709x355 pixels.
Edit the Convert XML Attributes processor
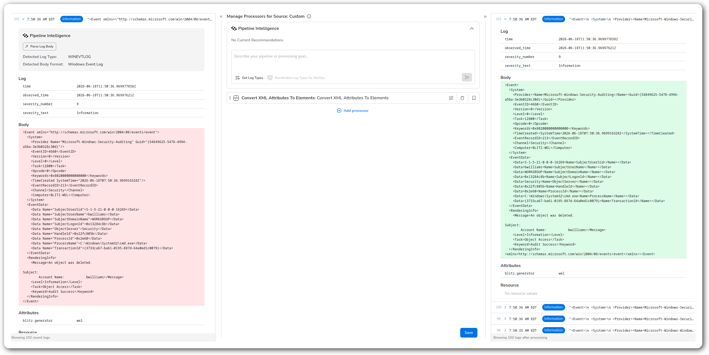click(451, 98)
